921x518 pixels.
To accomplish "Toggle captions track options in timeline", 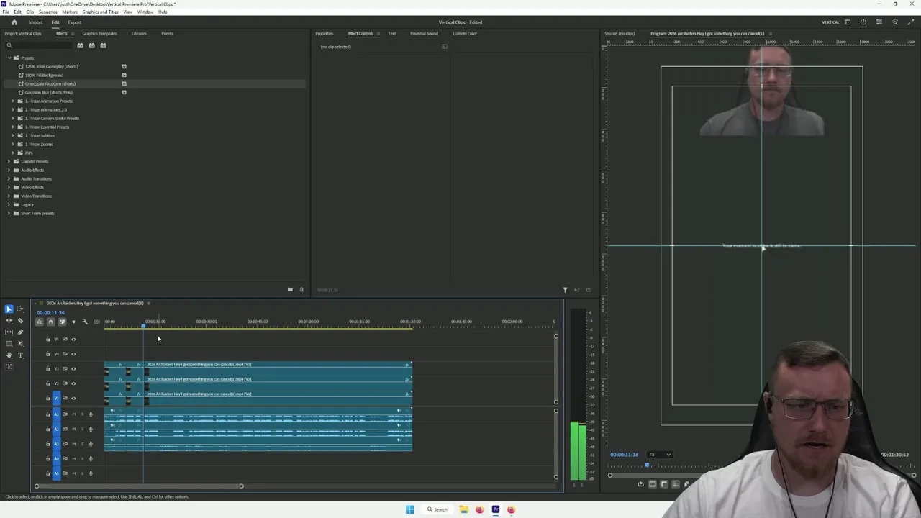I will 96,322.
